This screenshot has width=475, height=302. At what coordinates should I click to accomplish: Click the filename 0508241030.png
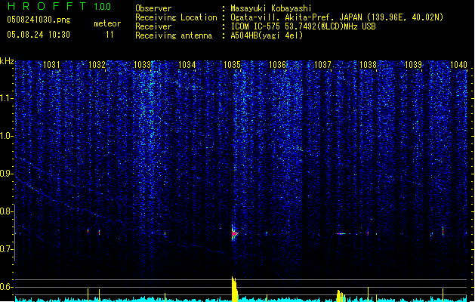[39, 20]
